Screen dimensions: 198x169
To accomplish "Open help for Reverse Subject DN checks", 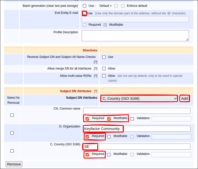I will pos(96,62).
